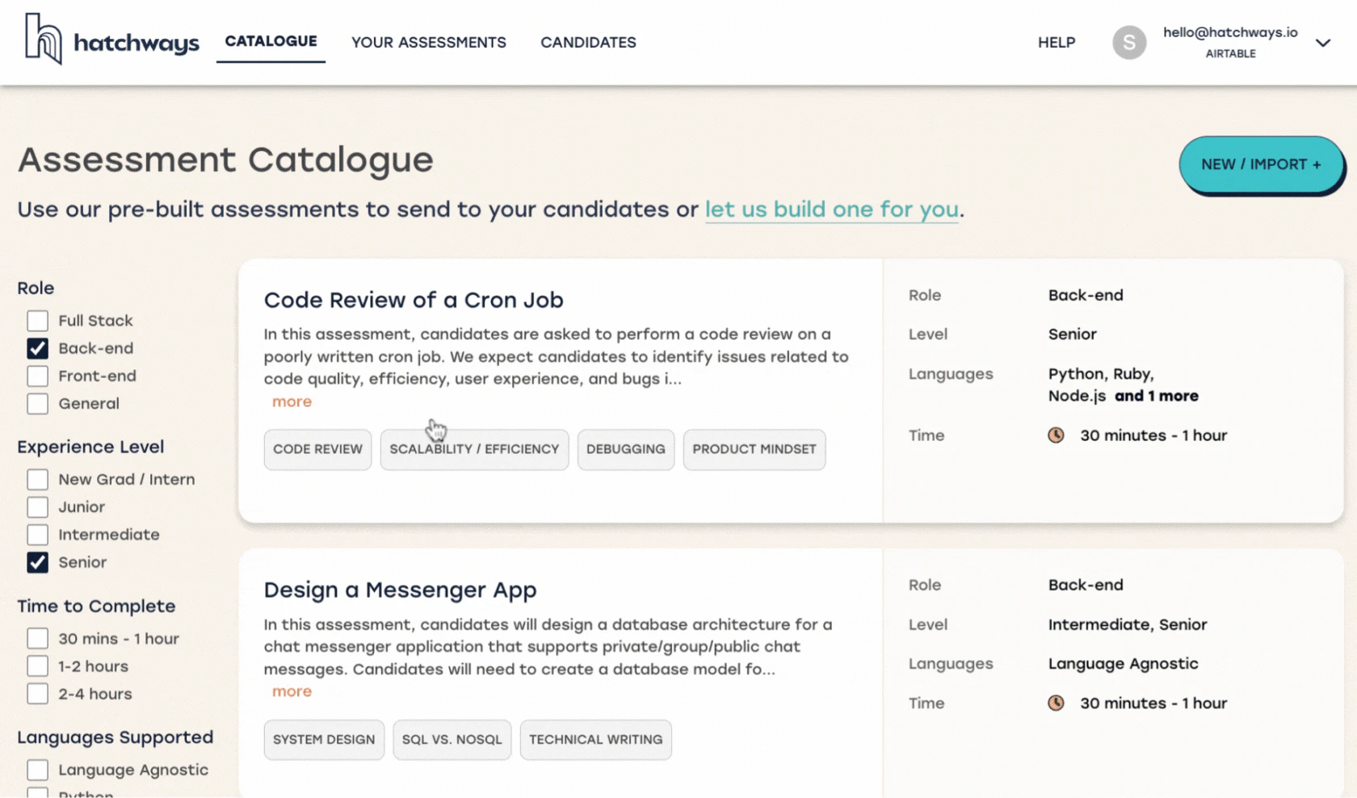This screenshot has height=798, width=1357.
Task: Select the Code Review tag
Action: (x=317, y=450)
